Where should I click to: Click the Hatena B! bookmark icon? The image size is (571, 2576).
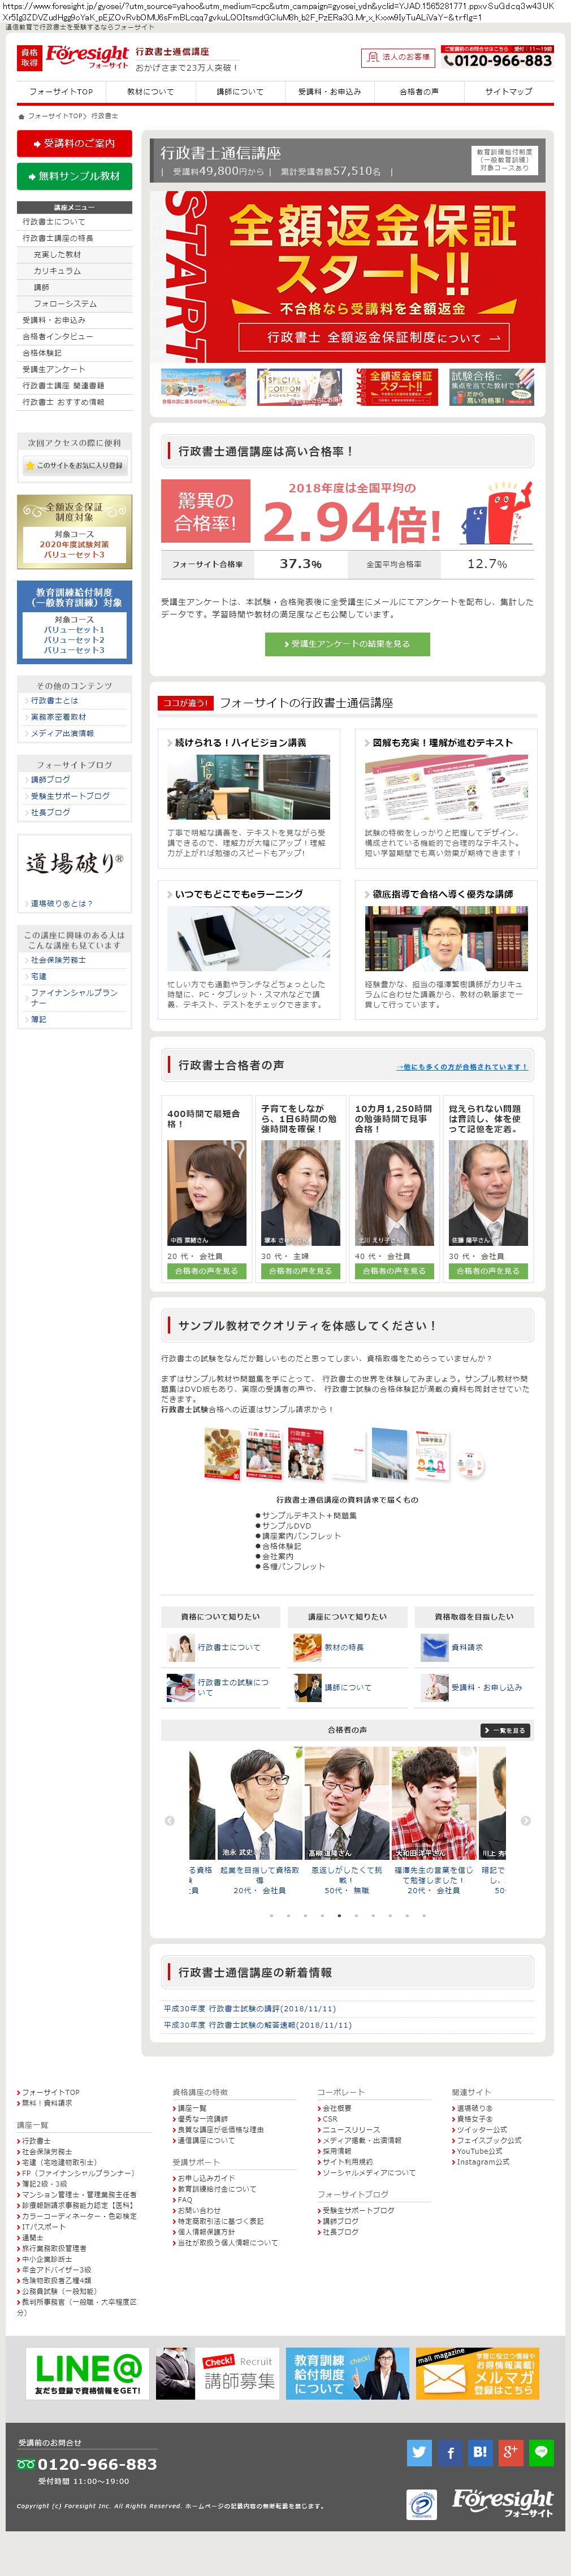click(x=480, y=2451)
